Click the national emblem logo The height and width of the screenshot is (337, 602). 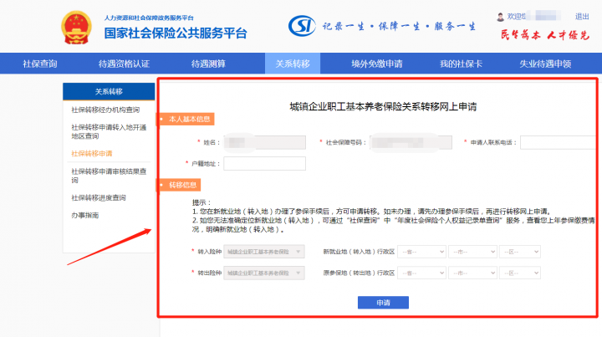[x=78, y=28]
